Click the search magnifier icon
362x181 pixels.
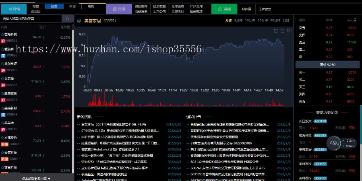[67, 19]
